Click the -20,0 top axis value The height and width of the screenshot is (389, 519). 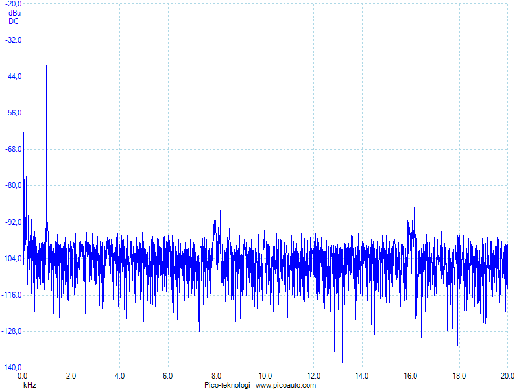pos(13,4)
